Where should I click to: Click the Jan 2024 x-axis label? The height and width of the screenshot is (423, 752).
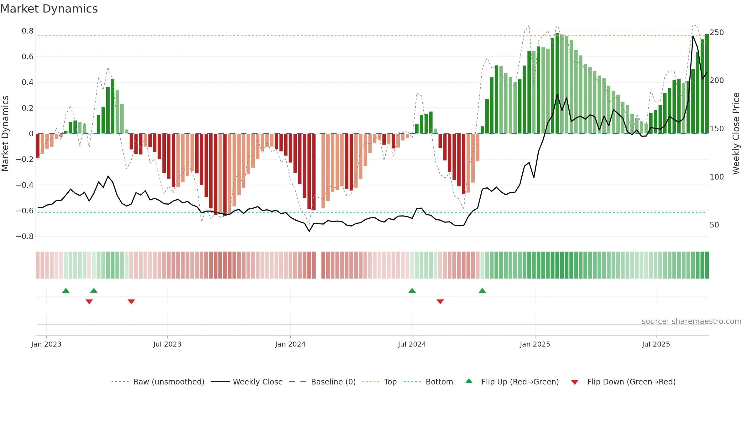click(290, 344)
